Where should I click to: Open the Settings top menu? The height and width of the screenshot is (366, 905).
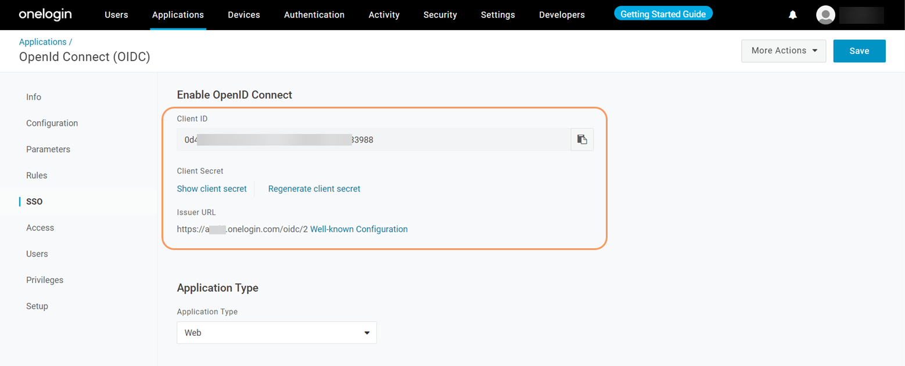[498, 15]
